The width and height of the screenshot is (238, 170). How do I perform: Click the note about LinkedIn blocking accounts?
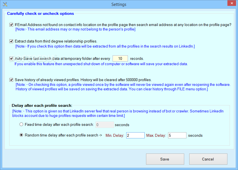(x=118, y=113)
